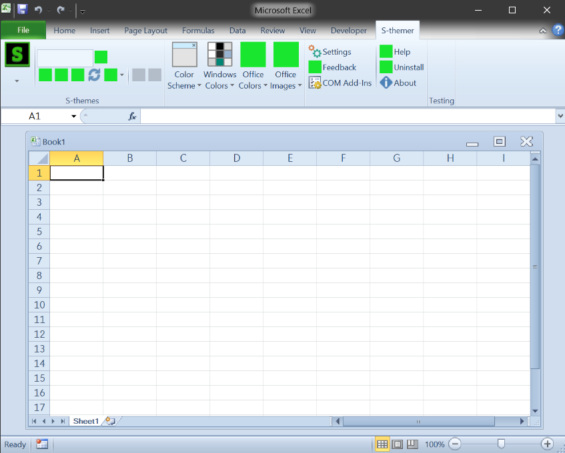Click the Uninstall button
Image resolution: width=565 pixels, height=453 pixels.
pyautogui.click(x=402, y=67)
